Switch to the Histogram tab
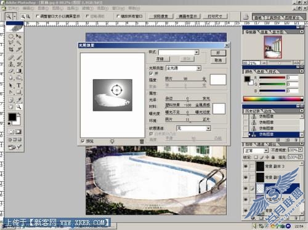Screen dimensions: 308x230 [278, 32]
